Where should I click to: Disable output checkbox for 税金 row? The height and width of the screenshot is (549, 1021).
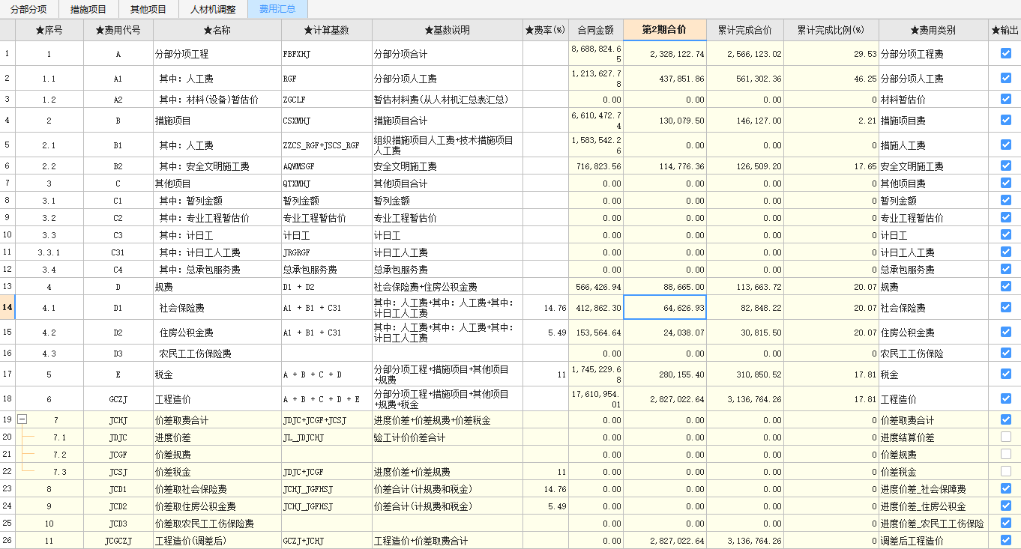click(1005, 374)
